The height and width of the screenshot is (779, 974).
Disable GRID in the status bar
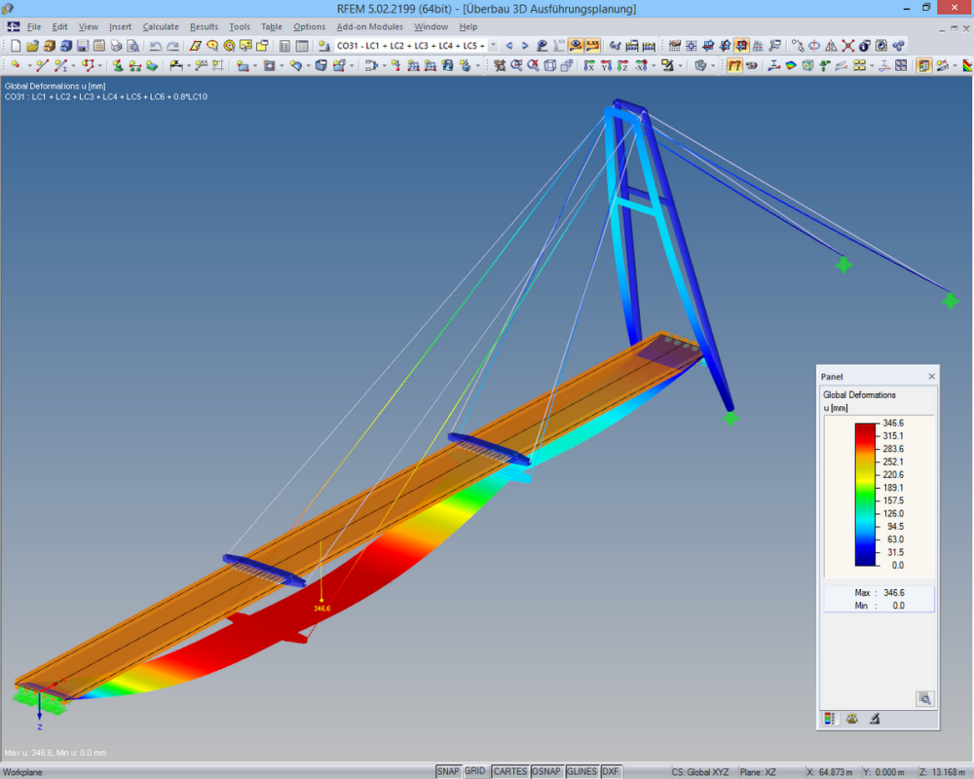475,770
